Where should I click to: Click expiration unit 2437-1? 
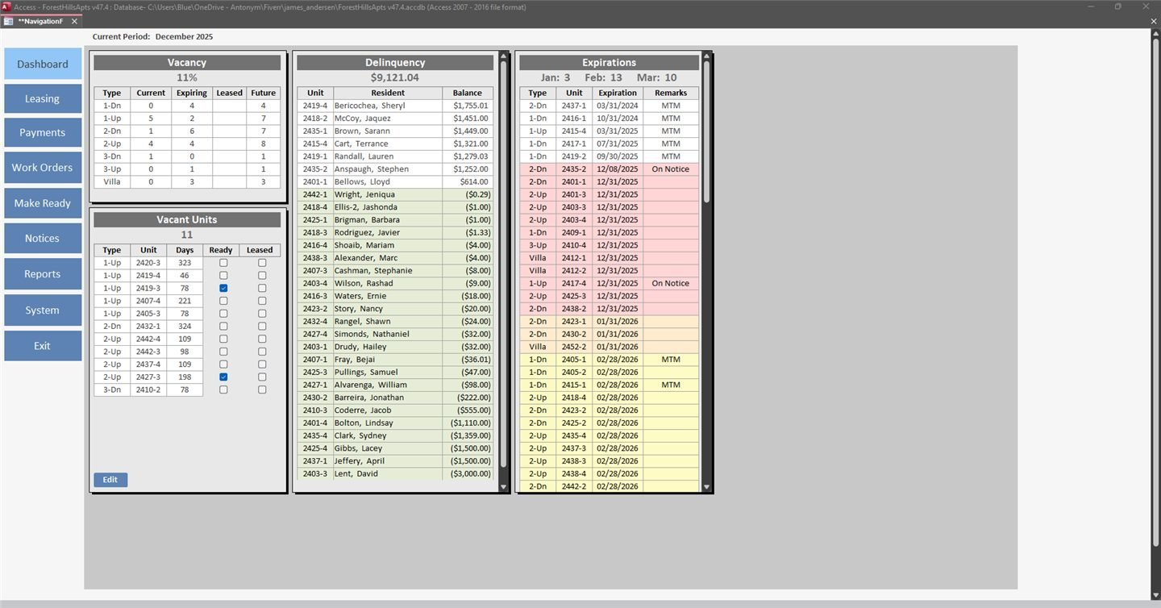click(574, 106)
